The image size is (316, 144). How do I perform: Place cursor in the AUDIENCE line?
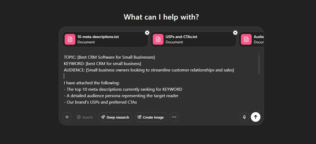149,70
